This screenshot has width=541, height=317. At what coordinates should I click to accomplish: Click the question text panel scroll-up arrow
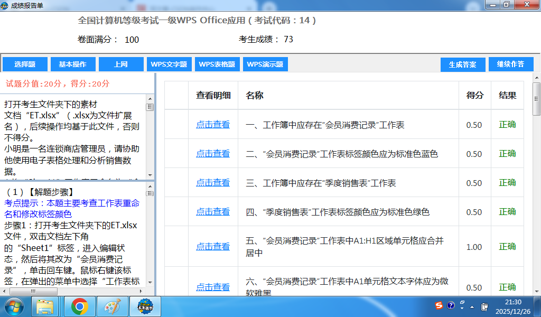tap(150, 98)
